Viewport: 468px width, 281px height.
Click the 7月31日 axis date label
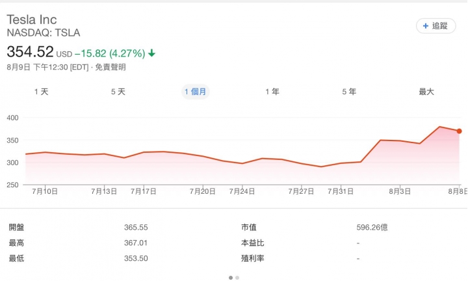pos(340,191)
